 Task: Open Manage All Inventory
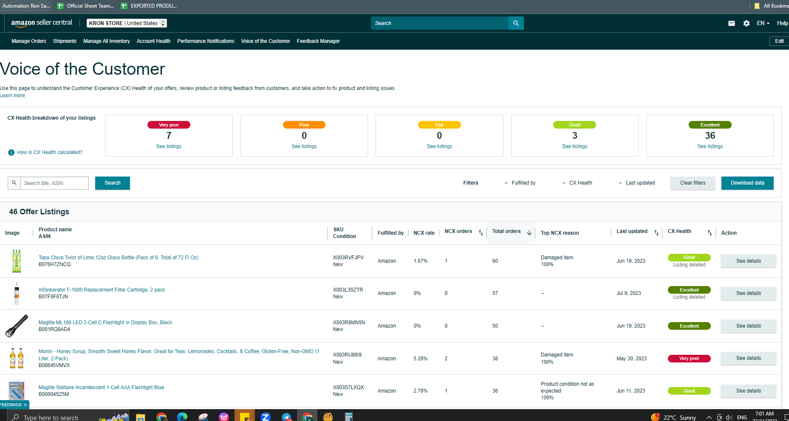107,41
